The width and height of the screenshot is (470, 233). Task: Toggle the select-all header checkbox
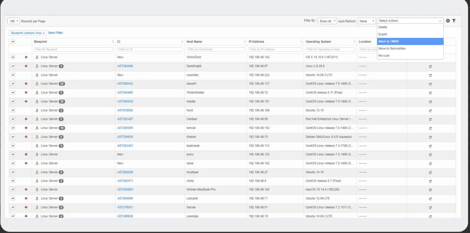pos(13,42)
